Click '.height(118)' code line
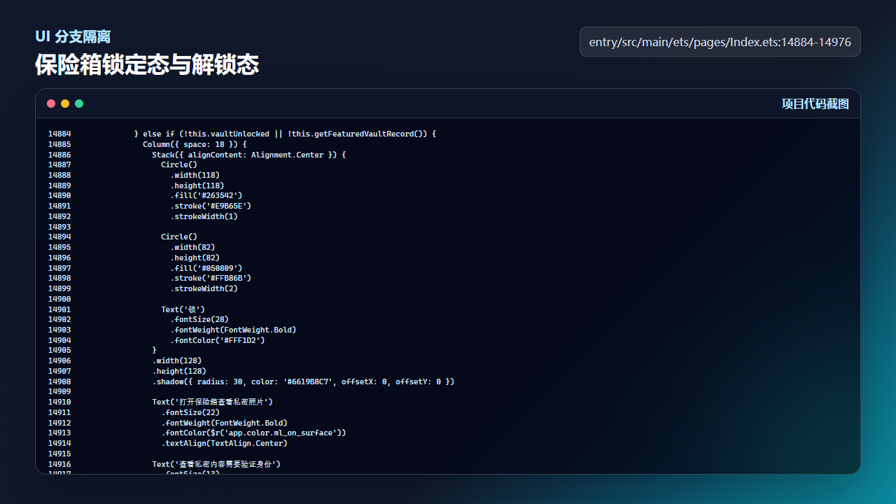The height and width of the screenshot is (504, 896). pos(197,185)
